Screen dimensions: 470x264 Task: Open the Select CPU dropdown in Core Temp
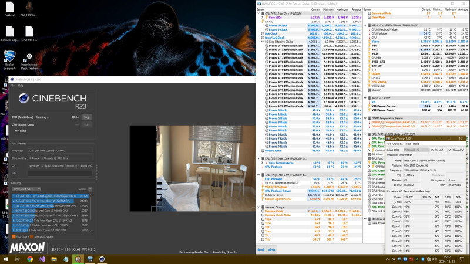tap(416, 150)
